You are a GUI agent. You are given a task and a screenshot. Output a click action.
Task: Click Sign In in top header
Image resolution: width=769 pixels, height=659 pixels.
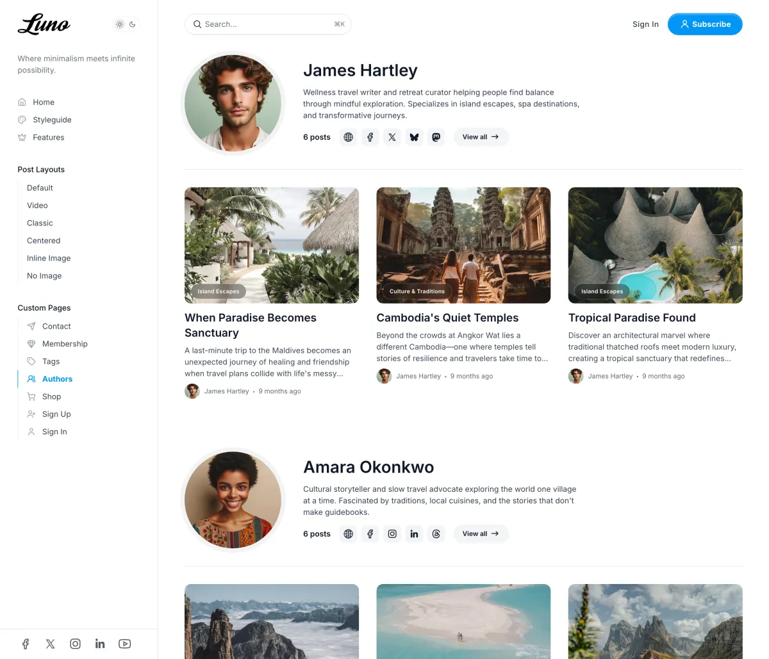coord(645,24)
